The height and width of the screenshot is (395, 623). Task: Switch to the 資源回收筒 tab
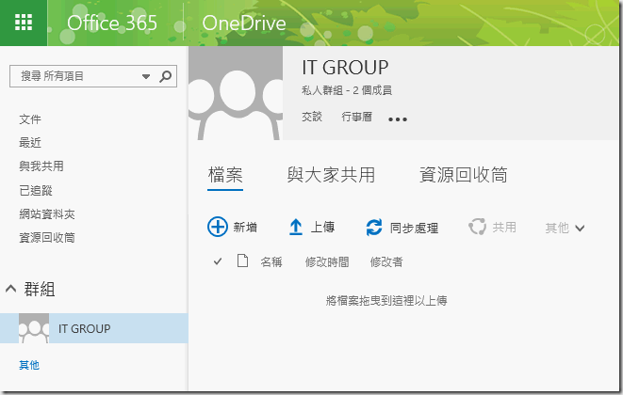(463, 175)
